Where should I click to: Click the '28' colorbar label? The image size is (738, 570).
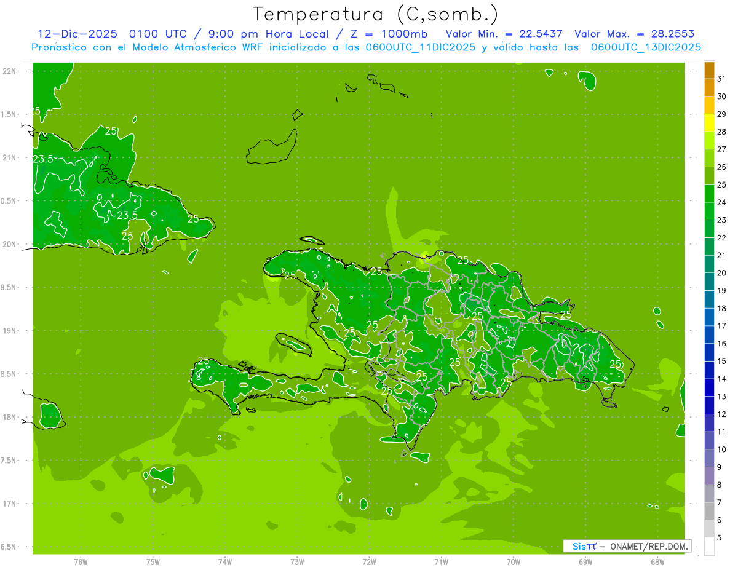tap(721, 132)
